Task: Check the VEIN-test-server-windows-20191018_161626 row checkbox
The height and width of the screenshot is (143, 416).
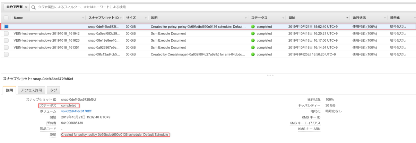Action: point(6,40)
